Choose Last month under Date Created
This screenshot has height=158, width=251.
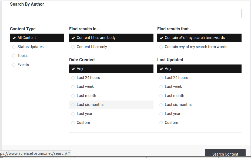tap(86, 96)
